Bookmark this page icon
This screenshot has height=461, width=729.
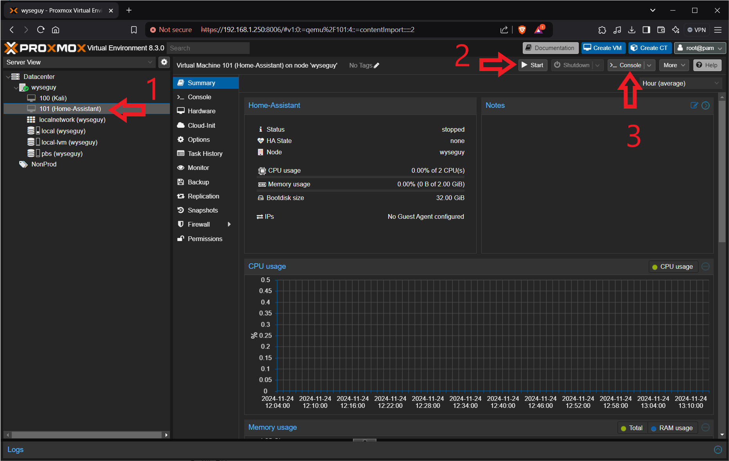[134, 30]
